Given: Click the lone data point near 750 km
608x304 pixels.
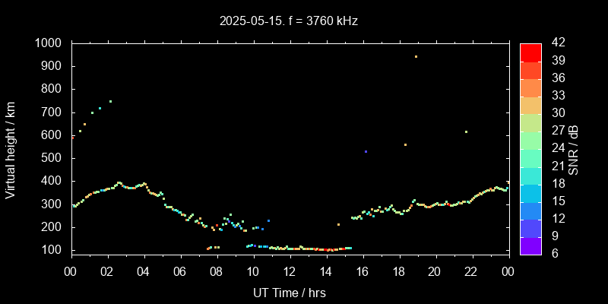Looking at the screenshot, I should click(x=110, y=101).
